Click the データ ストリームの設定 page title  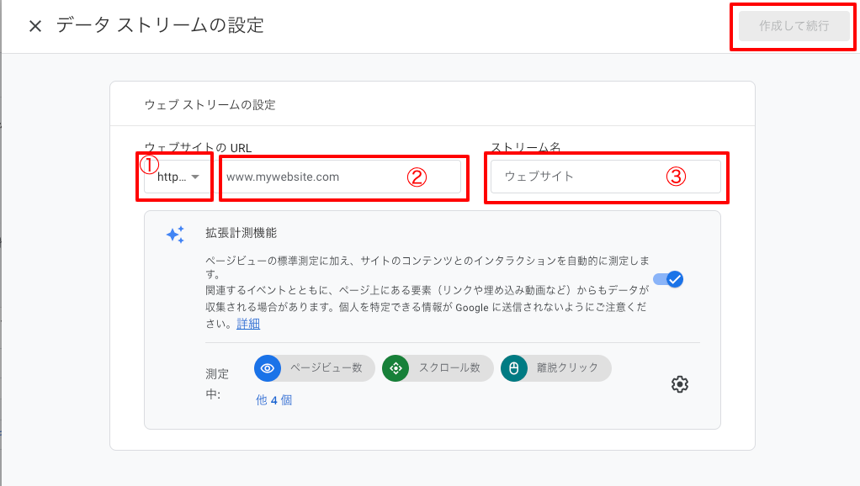(160, 25)
